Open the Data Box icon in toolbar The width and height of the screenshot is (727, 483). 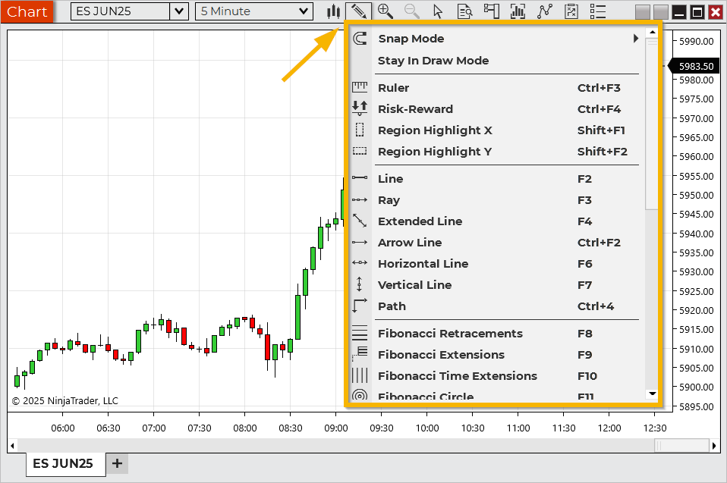pos(465,11)
